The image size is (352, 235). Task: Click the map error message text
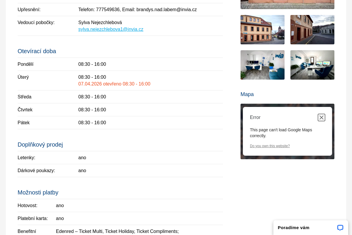[281, 133]
